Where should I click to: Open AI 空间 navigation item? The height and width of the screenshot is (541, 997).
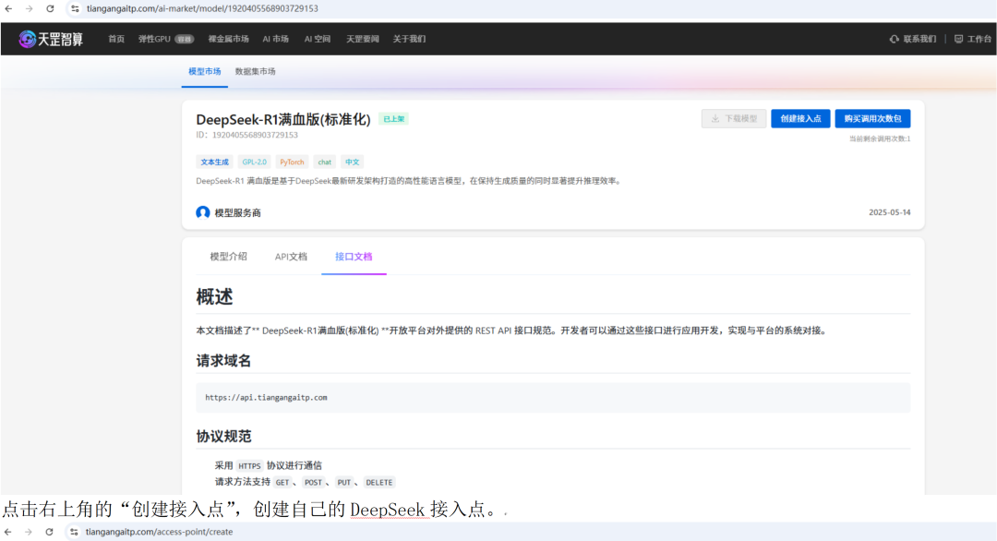tap(318, 40)
